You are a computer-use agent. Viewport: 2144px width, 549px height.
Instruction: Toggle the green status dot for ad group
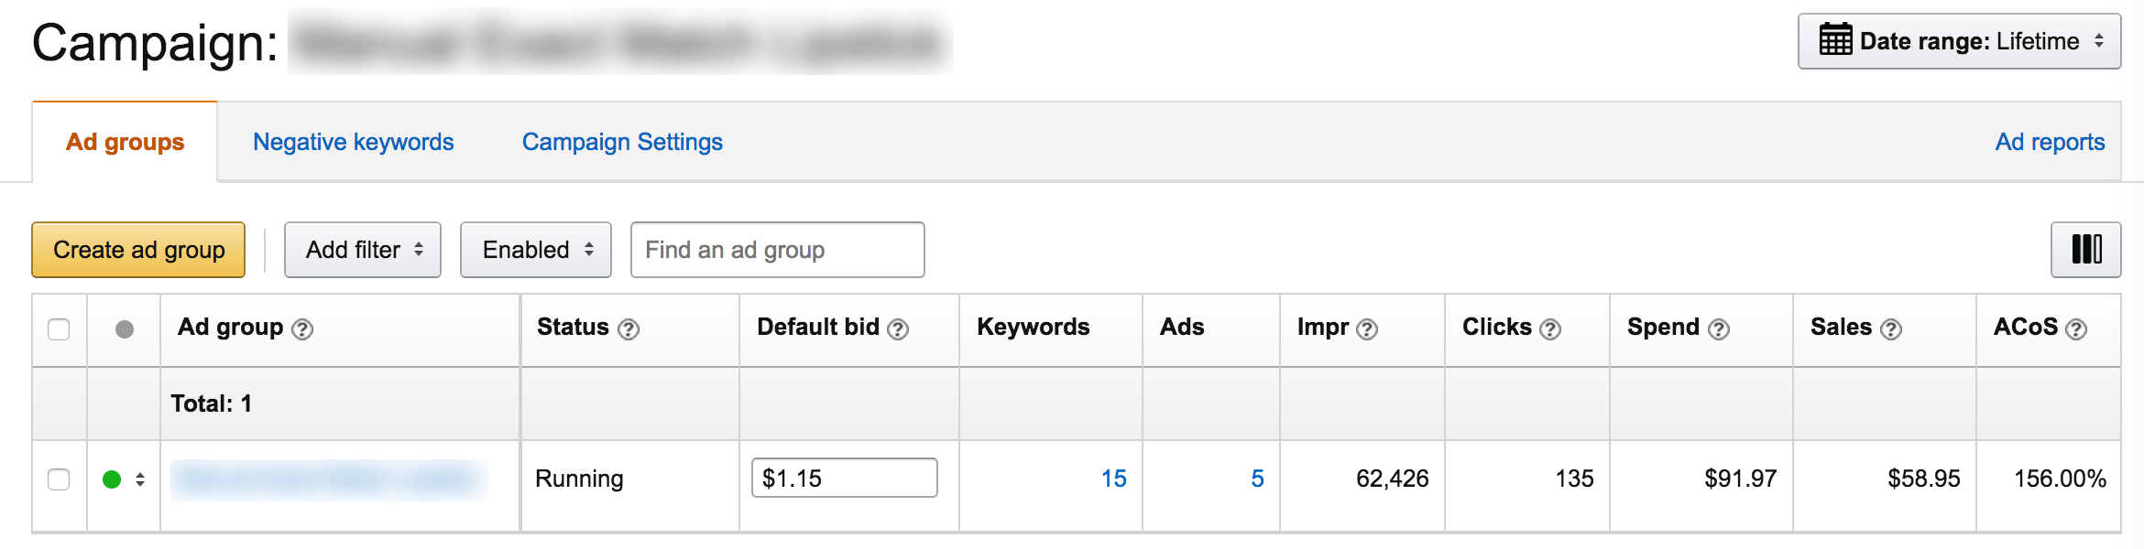click(112, 479)
